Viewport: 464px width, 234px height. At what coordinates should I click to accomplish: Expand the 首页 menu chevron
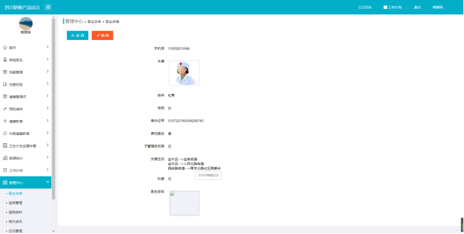pos(48,47)
